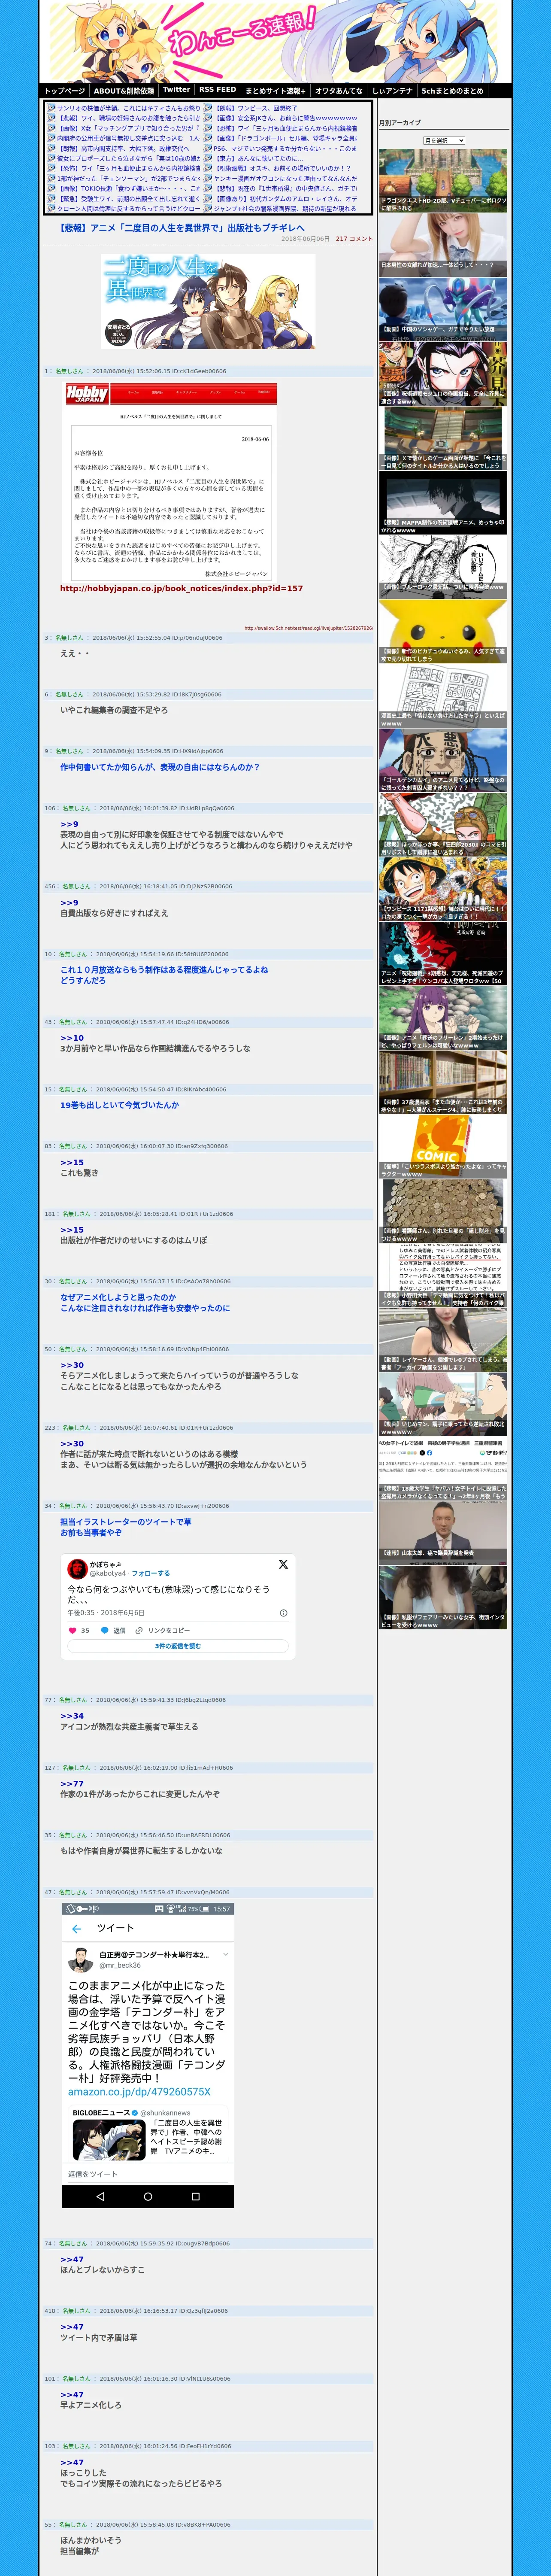The height and width of the screenshot is (2576, 551).
Task: Open the オワタあんてな navigation tab
Action: click(339, 90)
